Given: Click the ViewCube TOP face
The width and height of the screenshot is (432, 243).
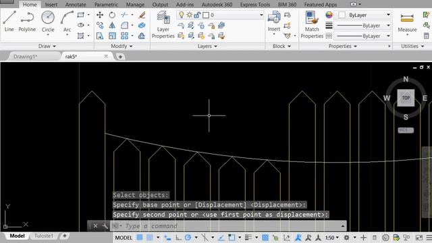Looking at the screenshot, I should pyautogui.click(x=406, y=98).
